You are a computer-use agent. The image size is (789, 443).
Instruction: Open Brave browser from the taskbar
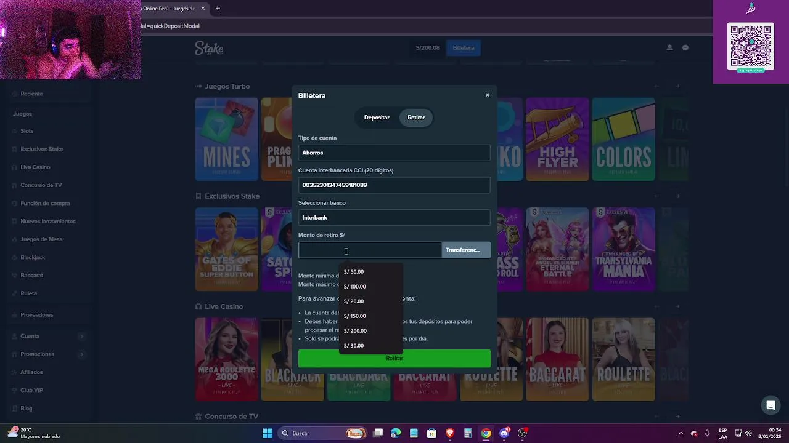(450, 433)
